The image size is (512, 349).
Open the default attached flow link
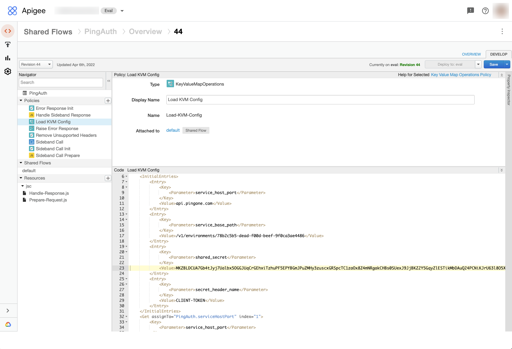(173, 130)
